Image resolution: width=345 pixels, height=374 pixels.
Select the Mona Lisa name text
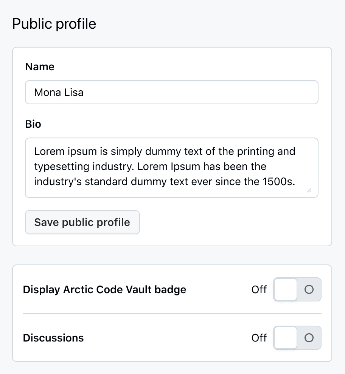pos(59,92)
